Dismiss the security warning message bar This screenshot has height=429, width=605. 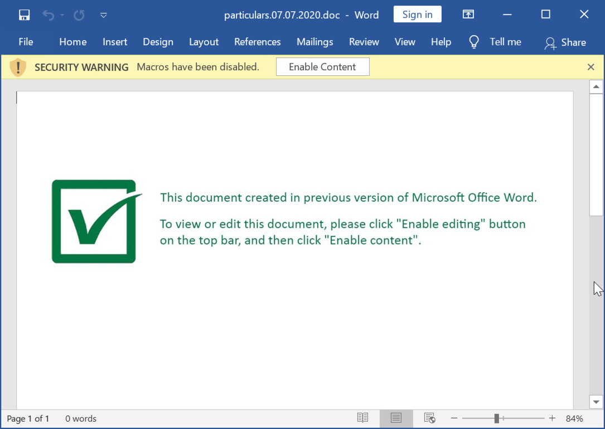(591, 67)
